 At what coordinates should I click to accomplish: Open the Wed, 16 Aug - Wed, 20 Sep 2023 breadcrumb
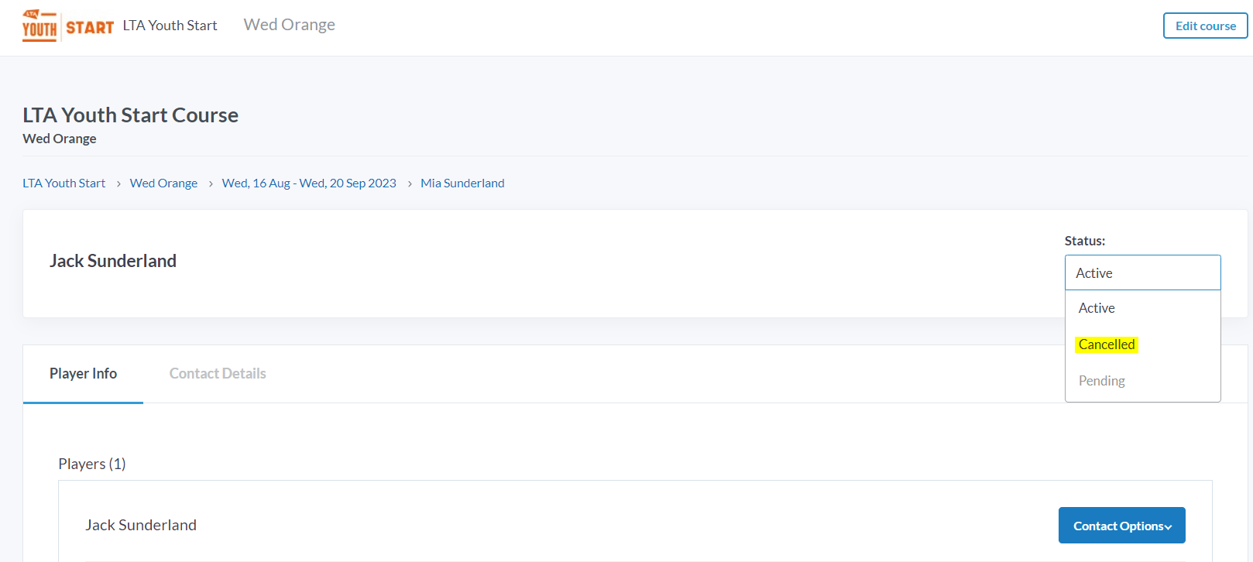coord(309,183)
